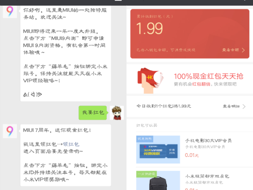
Task: Select '手机电影30天VIP会员' product title
Action: click(208, 141)
